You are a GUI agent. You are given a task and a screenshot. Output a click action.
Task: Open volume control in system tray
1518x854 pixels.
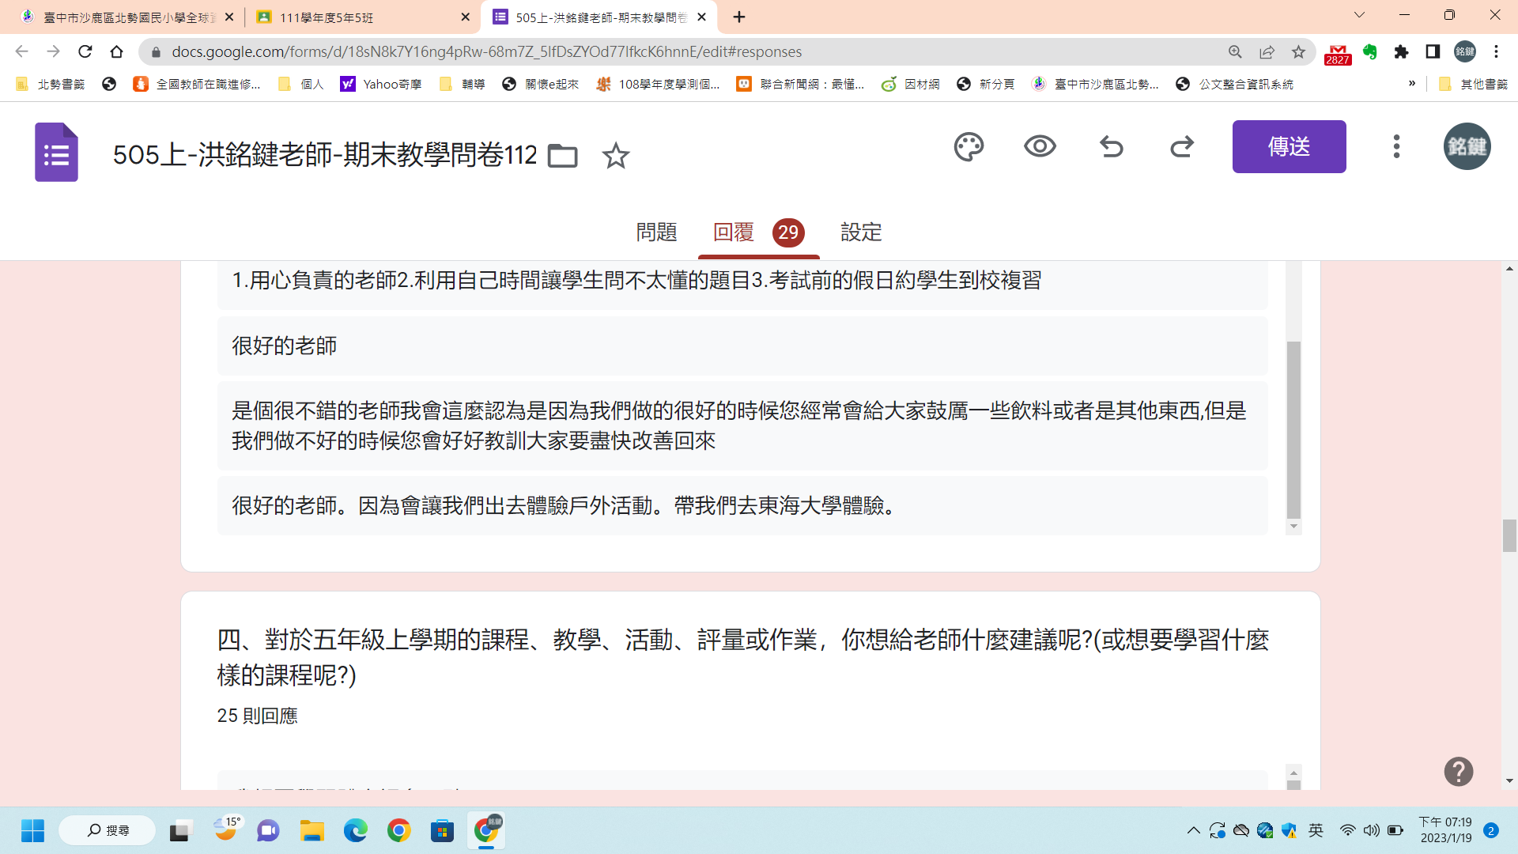tap(1372, 830)
